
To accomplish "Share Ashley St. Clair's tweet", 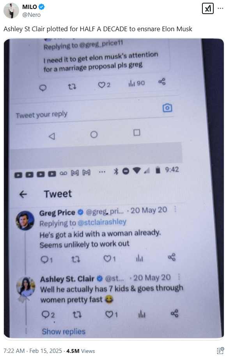I will coord(175,313).
